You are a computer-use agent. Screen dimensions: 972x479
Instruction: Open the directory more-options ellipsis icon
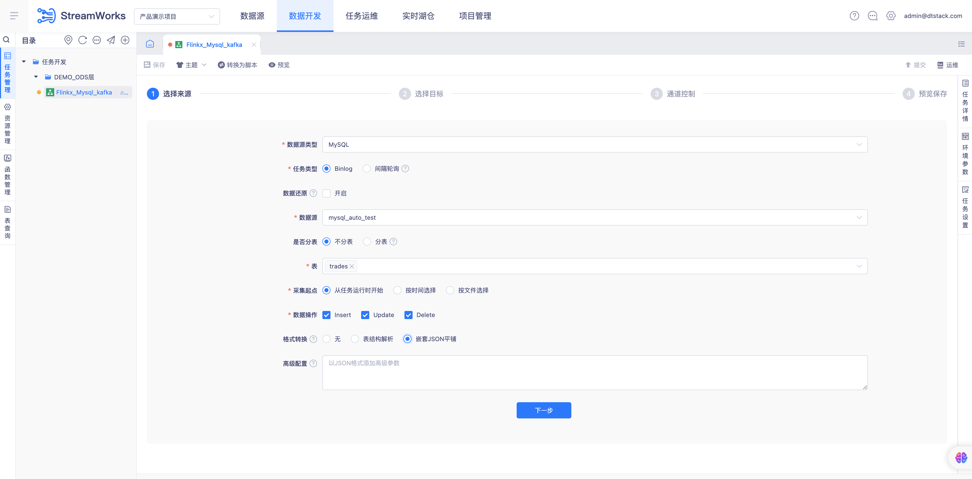click(x=96, y=40)
